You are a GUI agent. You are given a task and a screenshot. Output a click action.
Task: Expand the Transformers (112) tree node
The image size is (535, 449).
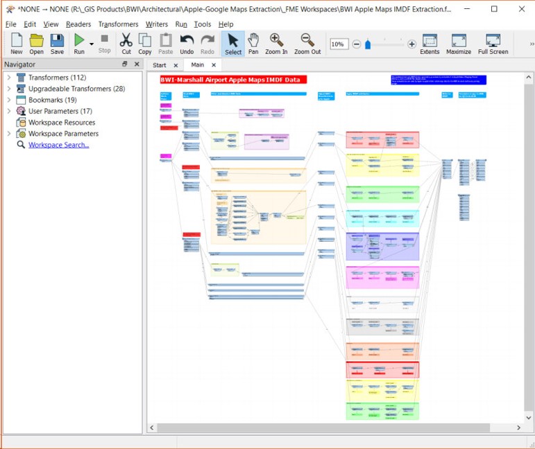(x=9, y=78)
